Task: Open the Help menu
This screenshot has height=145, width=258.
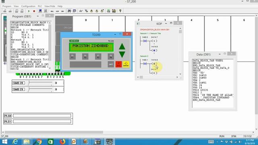Action: click(x=60, y=6)
